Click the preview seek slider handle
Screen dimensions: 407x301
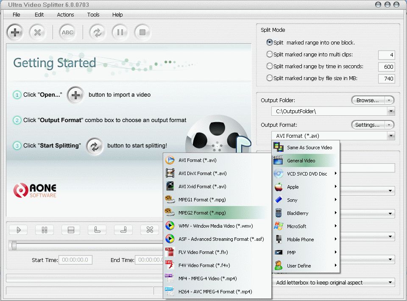click(x=14, y=245)
